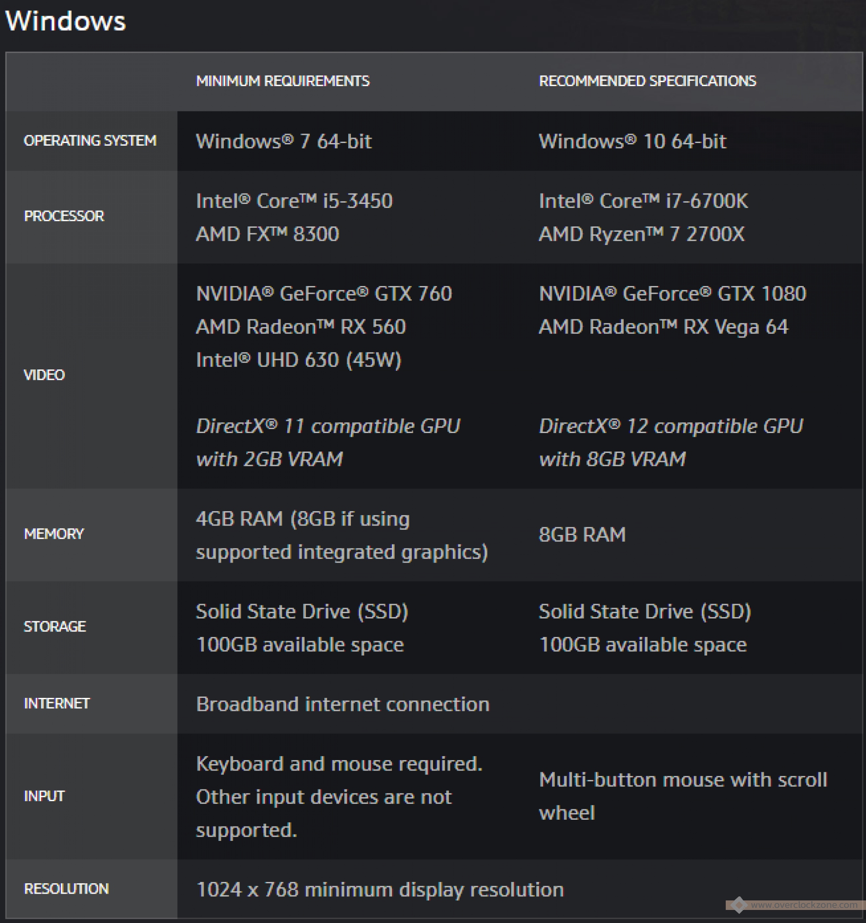The width and height of the screenshot is (866, 923).
Task: Click the Internet row label
Action: click(x=57, y=703)
